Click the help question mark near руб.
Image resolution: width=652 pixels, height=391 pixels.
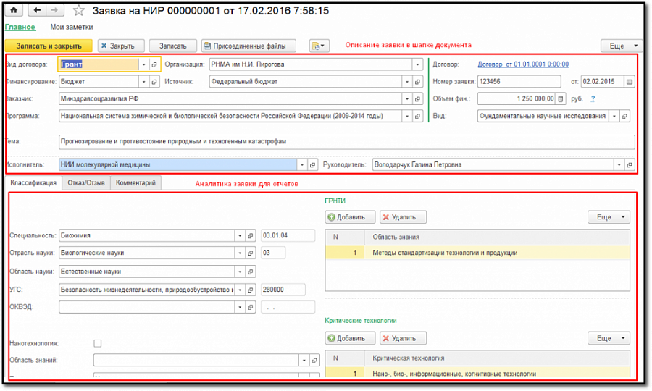(593, 99)
